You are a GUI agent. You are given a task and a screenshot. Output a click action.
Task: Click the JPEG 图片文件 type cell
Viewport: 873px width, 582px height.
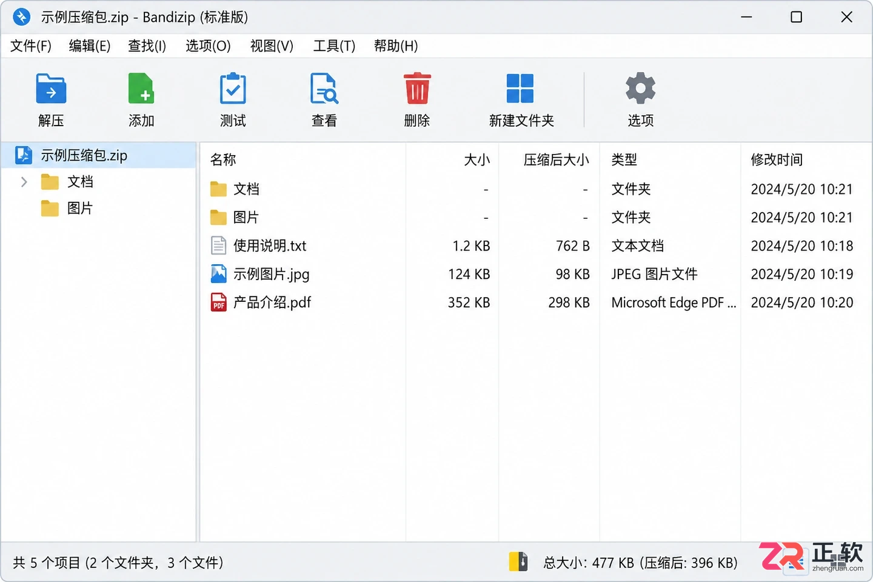pyautogui.click(x=654, y=274)
